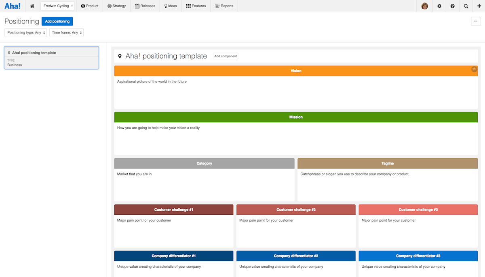Open the Strategy menu
Image resolution: width=485 pixels, height=277 pixels.
(x=117, y=6)
